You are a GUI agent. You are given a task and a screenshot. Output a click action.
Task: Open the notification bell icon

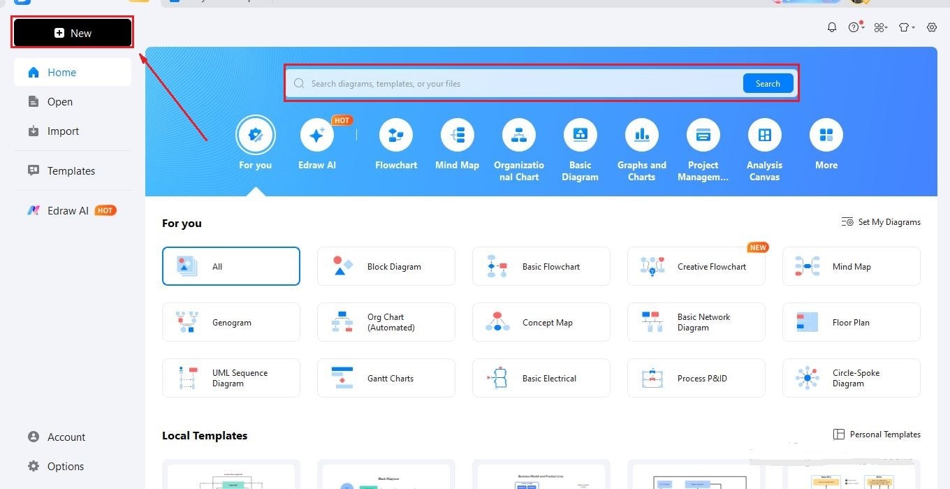pyautogui.click(x=832, y=27)
